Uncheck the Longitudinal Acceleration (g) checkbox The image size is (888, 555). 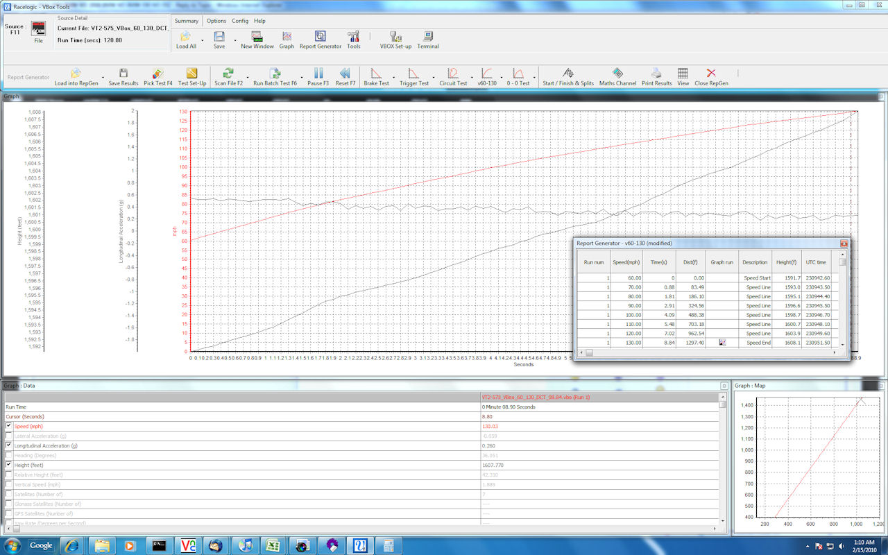pyautogui.click(x=9, y=445)
